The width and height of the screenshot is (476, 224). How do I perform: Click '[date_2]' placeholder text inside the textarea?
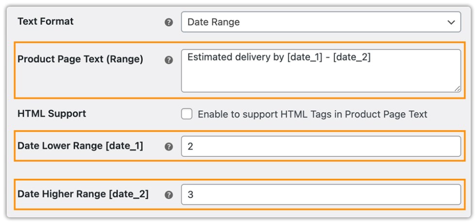pos(352,58)
